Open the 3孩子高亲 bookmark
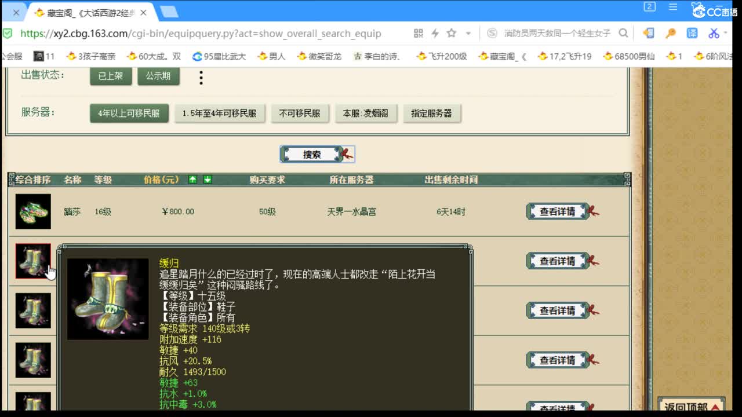742x417 pixels. [90, 56]
